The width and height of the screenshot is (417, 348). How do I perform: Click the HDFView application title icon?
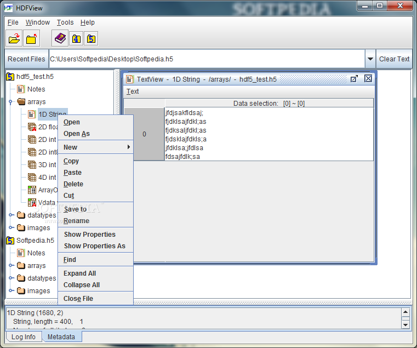click(8, 8)
